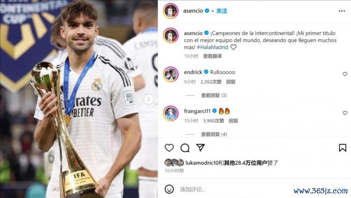Screen dimensions: 351x198
Task: Translate the caption via 查看翻译
Action: pyautogui.click(x=212, y=56)
